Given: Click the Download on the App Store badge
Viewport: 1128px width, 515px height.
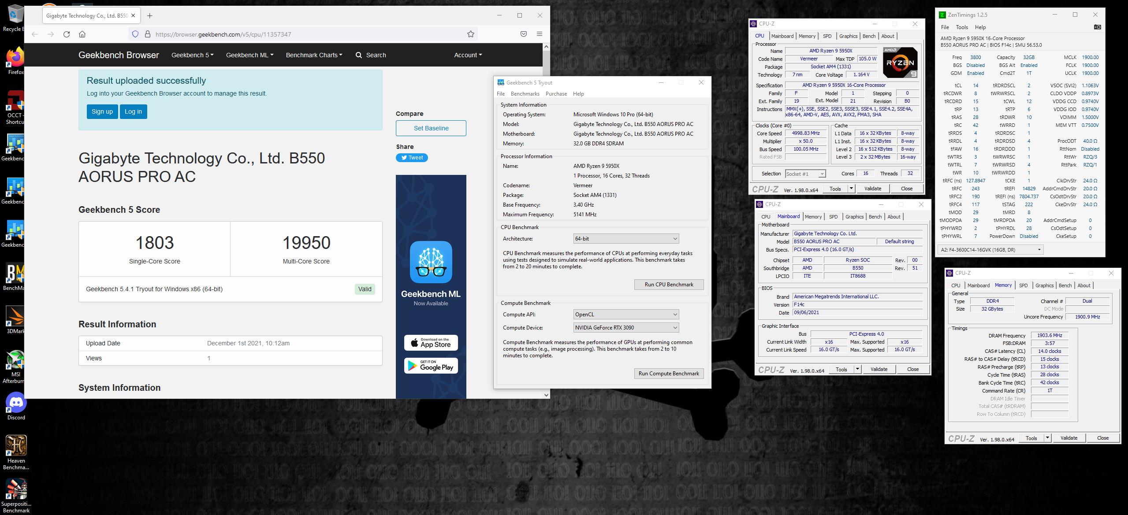Looking at the screenshot, I should [431, 343].
